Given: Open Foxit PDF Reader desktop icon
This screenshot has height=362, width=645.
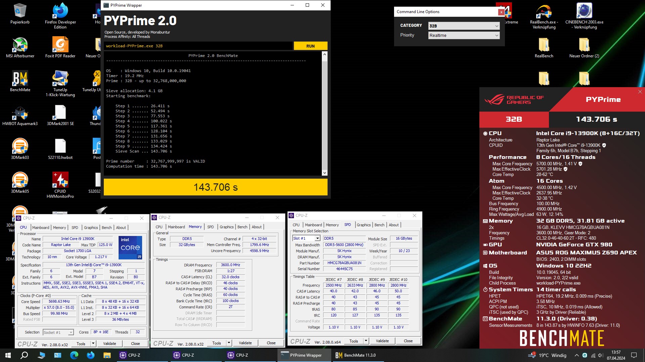Looking at the screenshot, I should (x=60, y=47).
